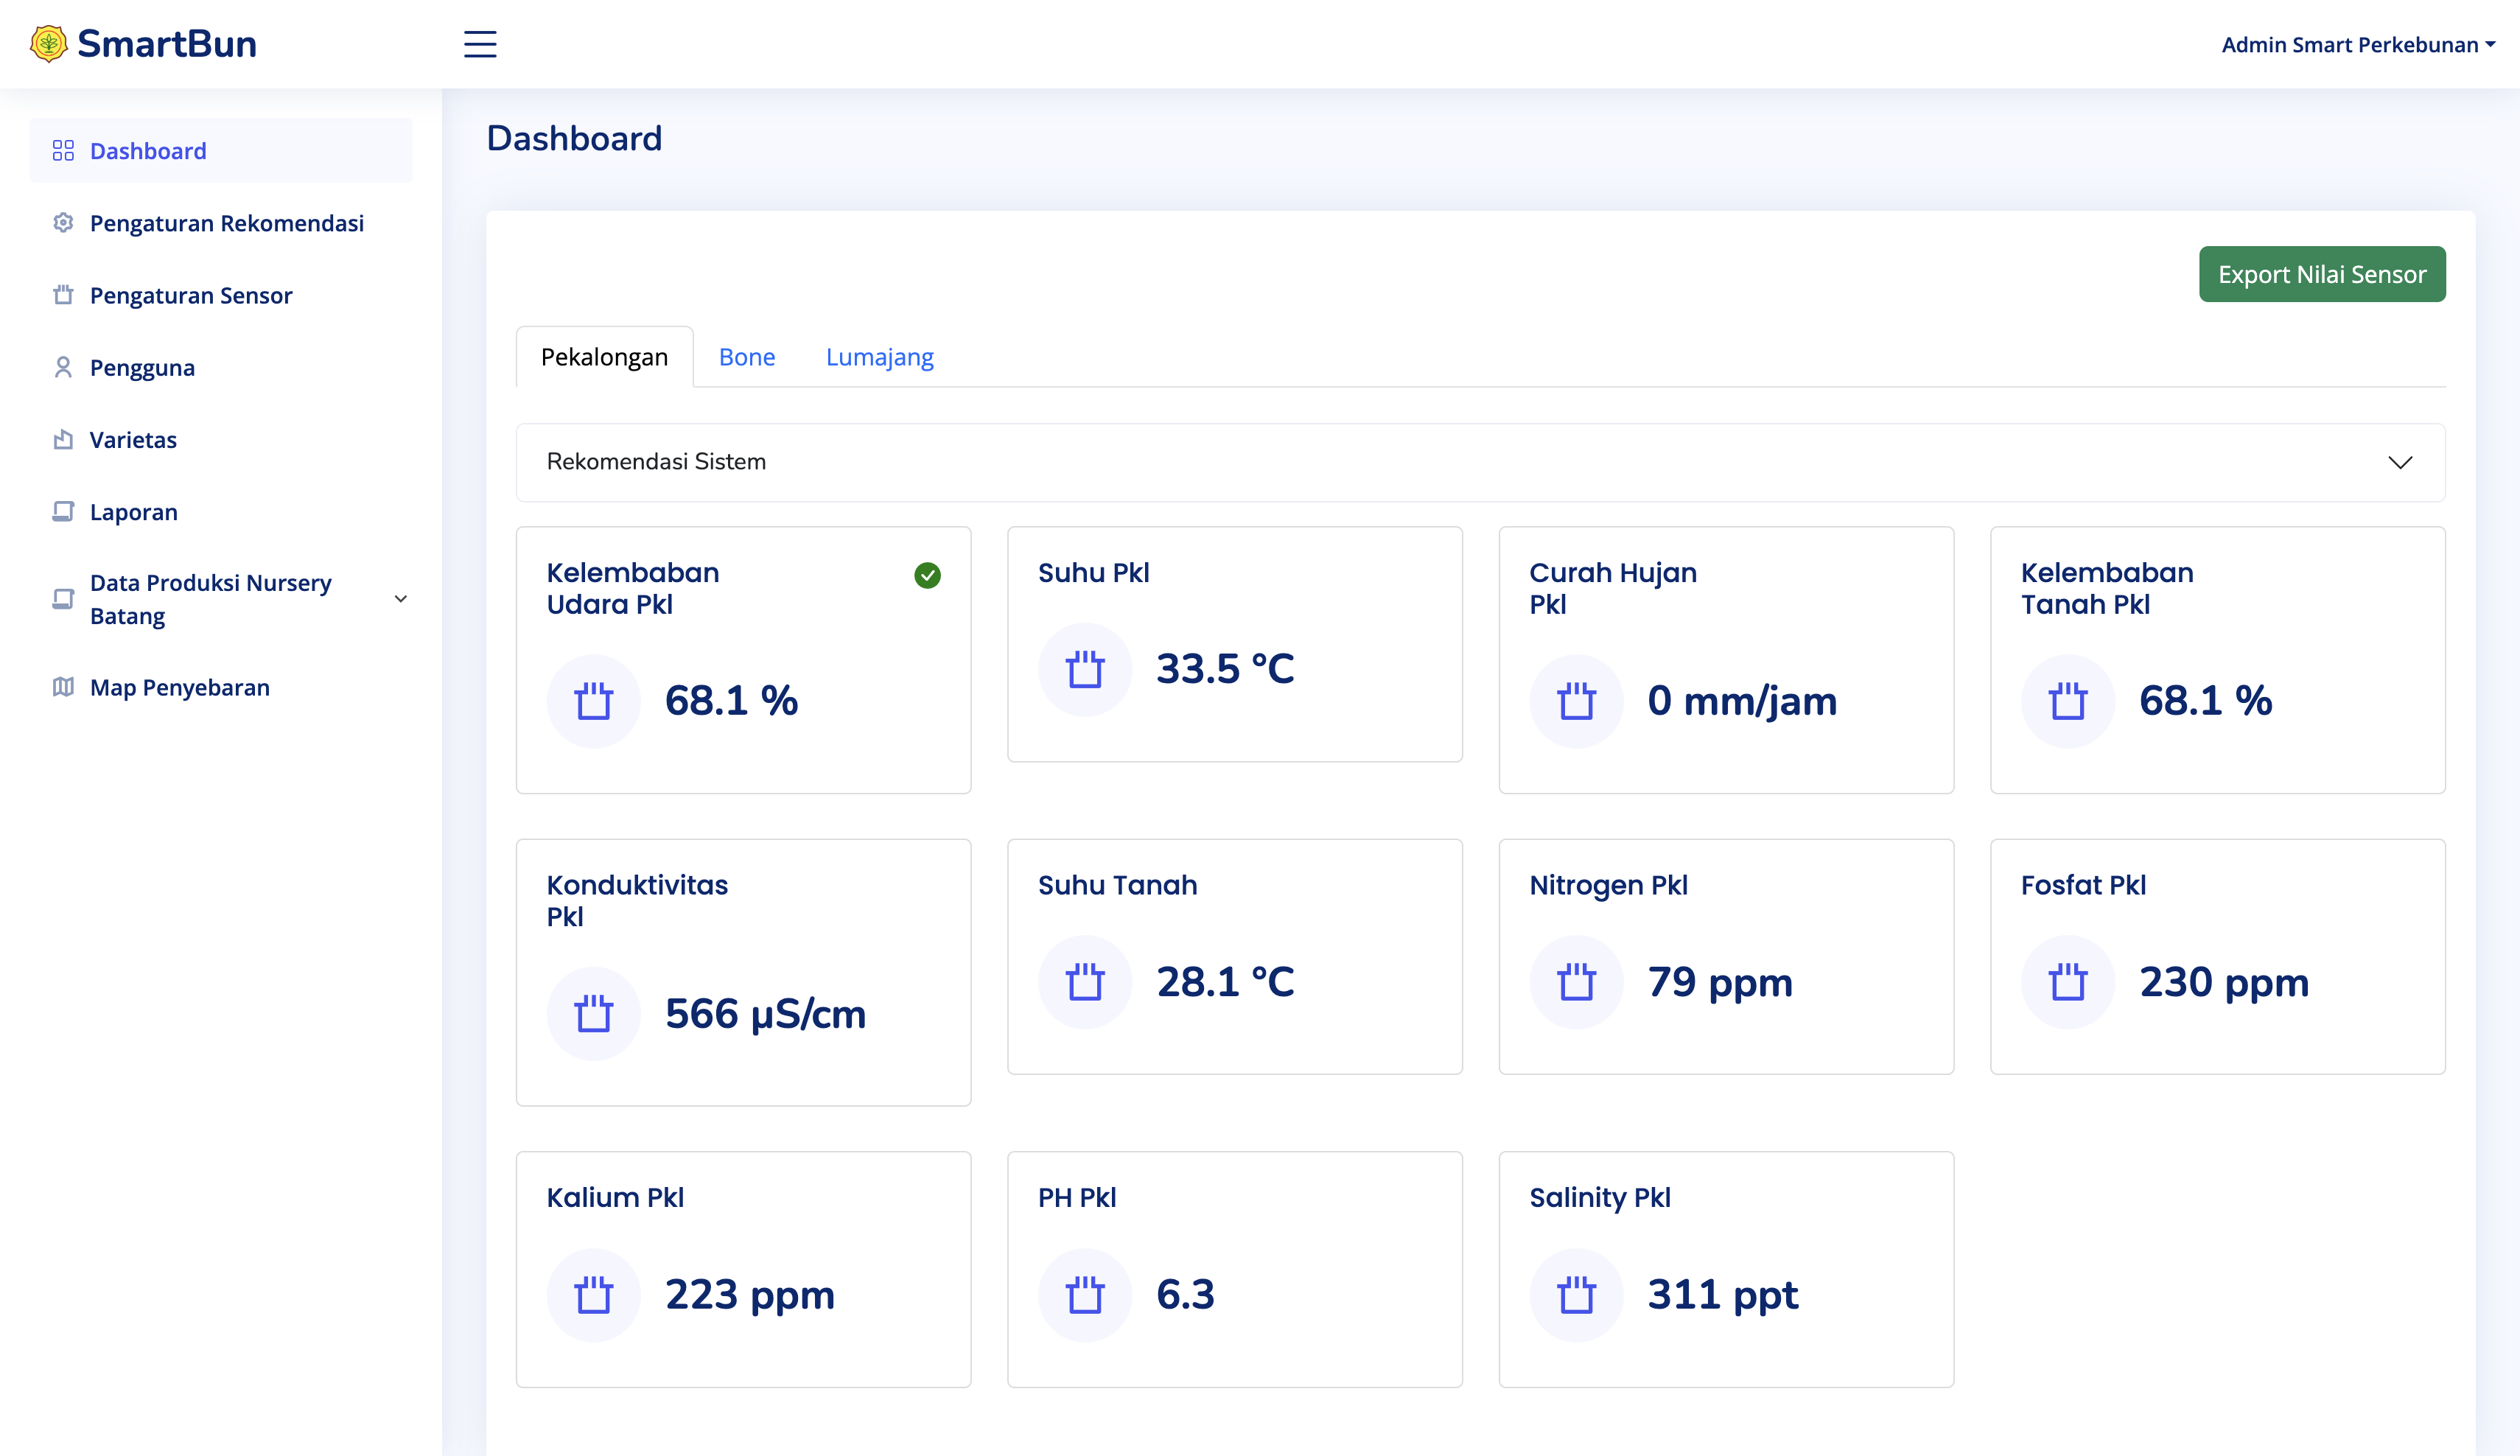This screenshot has height=1456, width=2520.
Task: Click the 230 ppm Fosfat value
Action: coord(2224,983)
